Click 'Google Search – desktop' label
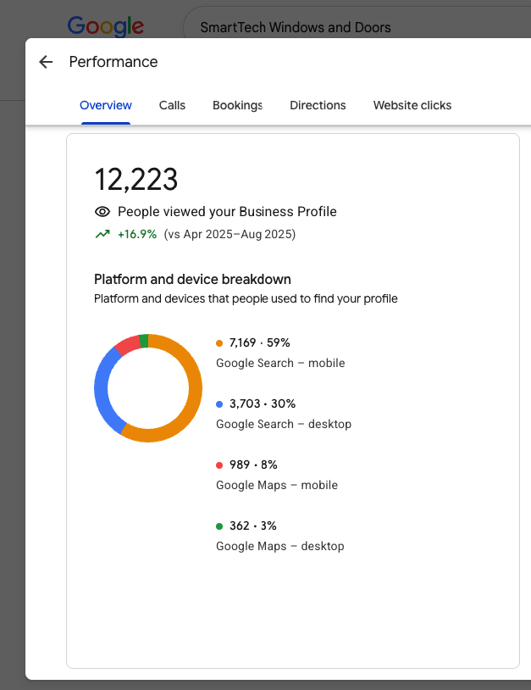This screenshot has height=690, width=531. (284, 424)
